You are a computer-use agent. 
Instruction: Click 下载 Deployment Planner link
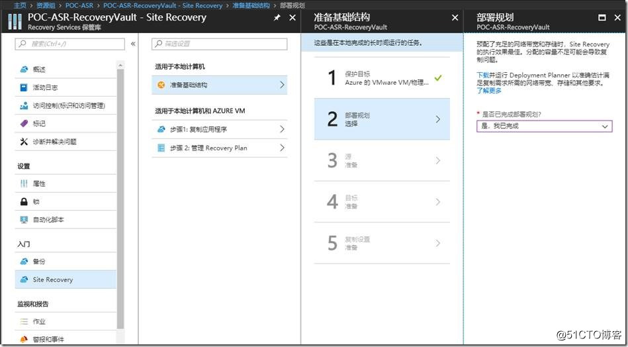tap(482, 75)
